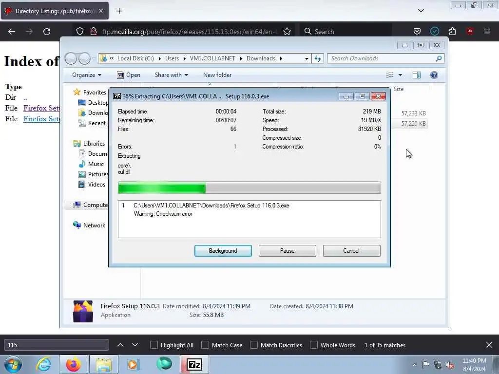Viewport: 499px width, 374px height.
Task: Find next match with down arrow
Action: tap(135, 345)
